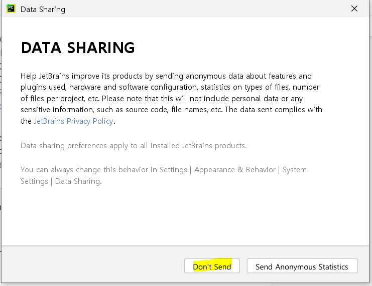The height and width of the screenshot is (286, 372).
Task: Click "Appearance & Behavior" in the settings path
Action: 235,170
